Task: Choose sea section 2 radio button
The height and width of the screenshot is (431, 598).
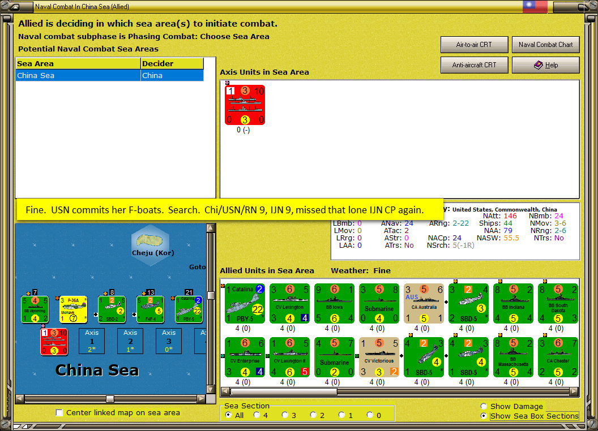Action: pyautogui.click(x=313, y=415)
